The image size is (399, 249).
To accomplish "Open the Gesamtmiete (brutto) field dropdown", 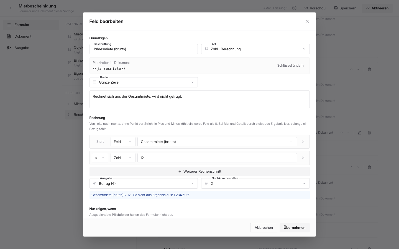I will click(x=217, y=142).
